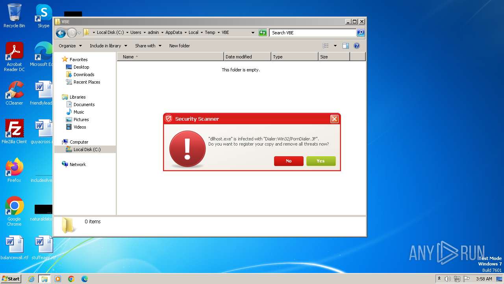Screen dimensions: 504x284
Task: Expand the view options dropdown arrow
Action: click(x=335, y=46)
